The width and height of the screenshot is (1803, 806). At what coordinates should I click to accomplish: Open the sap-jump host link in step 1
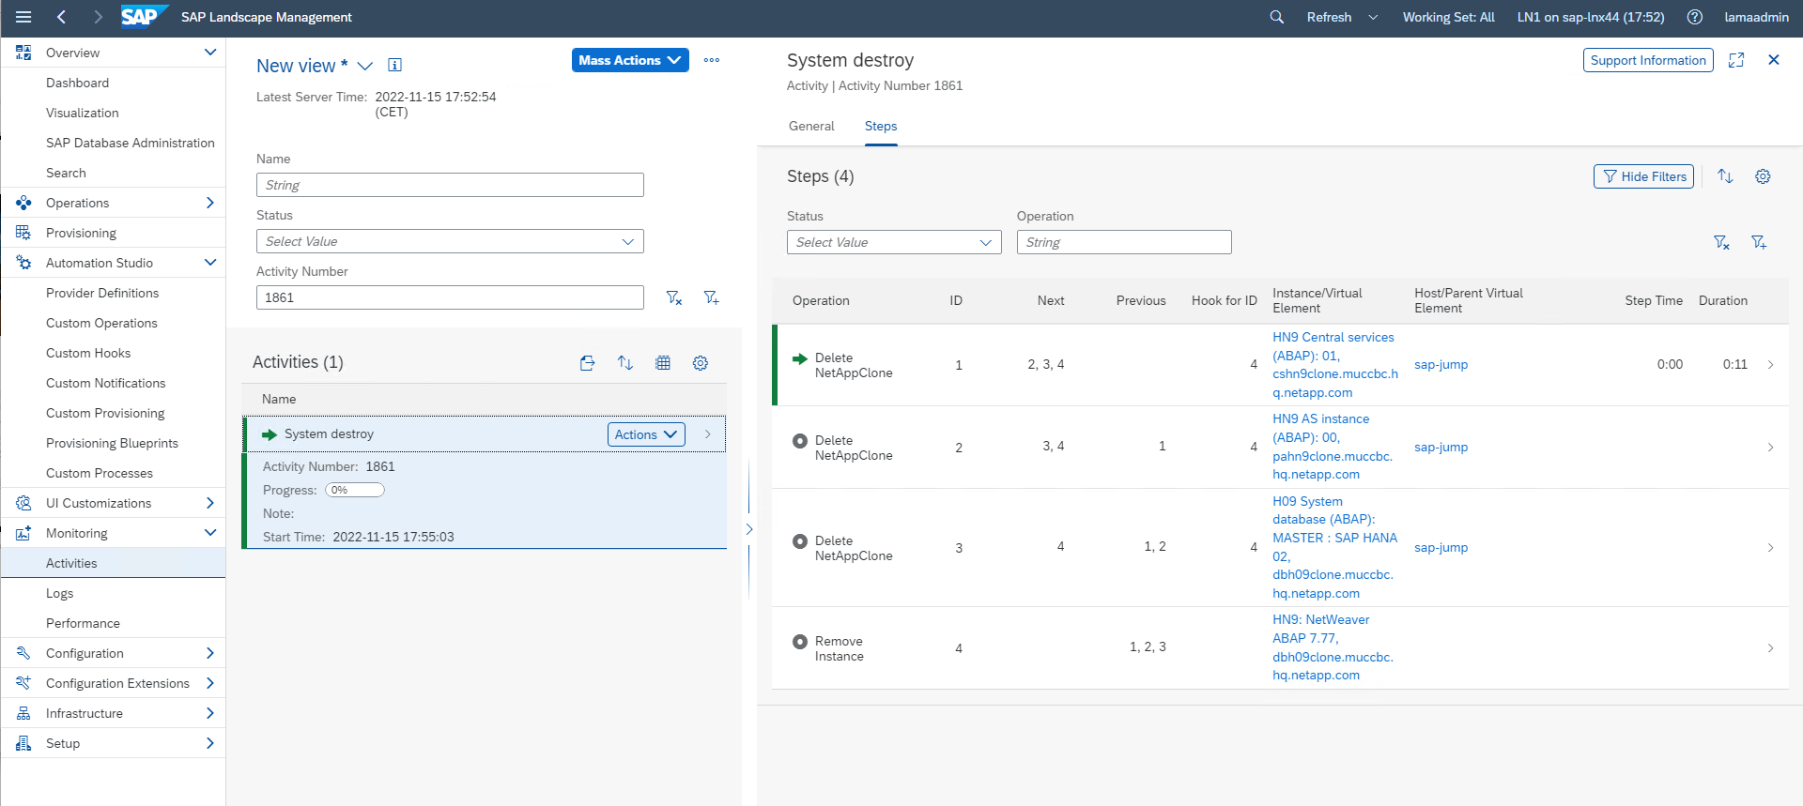tap(1441, 365)
